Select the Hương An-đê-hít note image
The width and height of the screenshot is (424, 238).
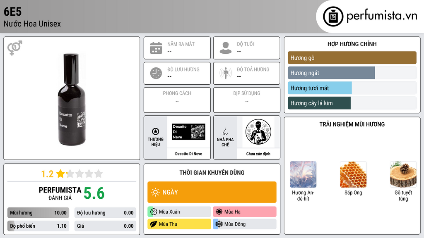(303, 174)
